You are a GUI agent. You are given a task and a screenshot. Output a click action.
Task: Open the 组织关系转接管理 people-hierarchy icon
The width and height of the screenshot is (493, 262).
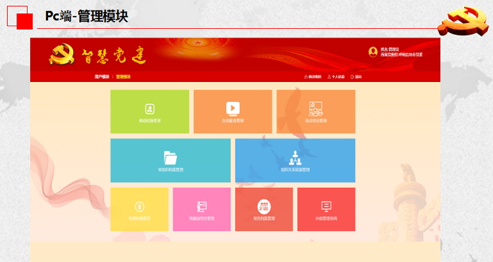pos(295,158)
